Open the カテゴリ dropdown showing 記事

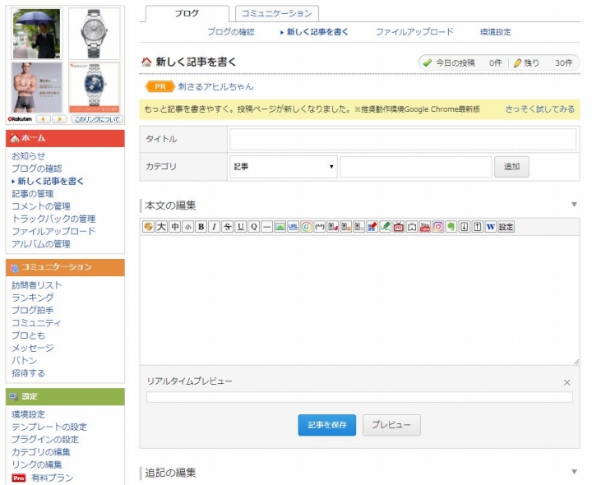pos(284,167)
